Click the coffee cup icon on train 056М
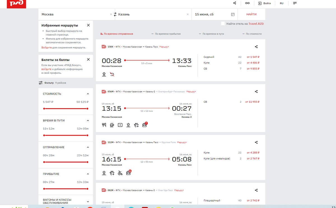This screenshot has width=336, height=208. [x=112, y=125]
